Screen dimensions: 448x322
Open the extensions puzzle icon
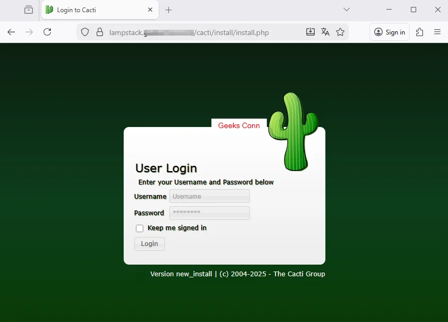click(420, 32)
